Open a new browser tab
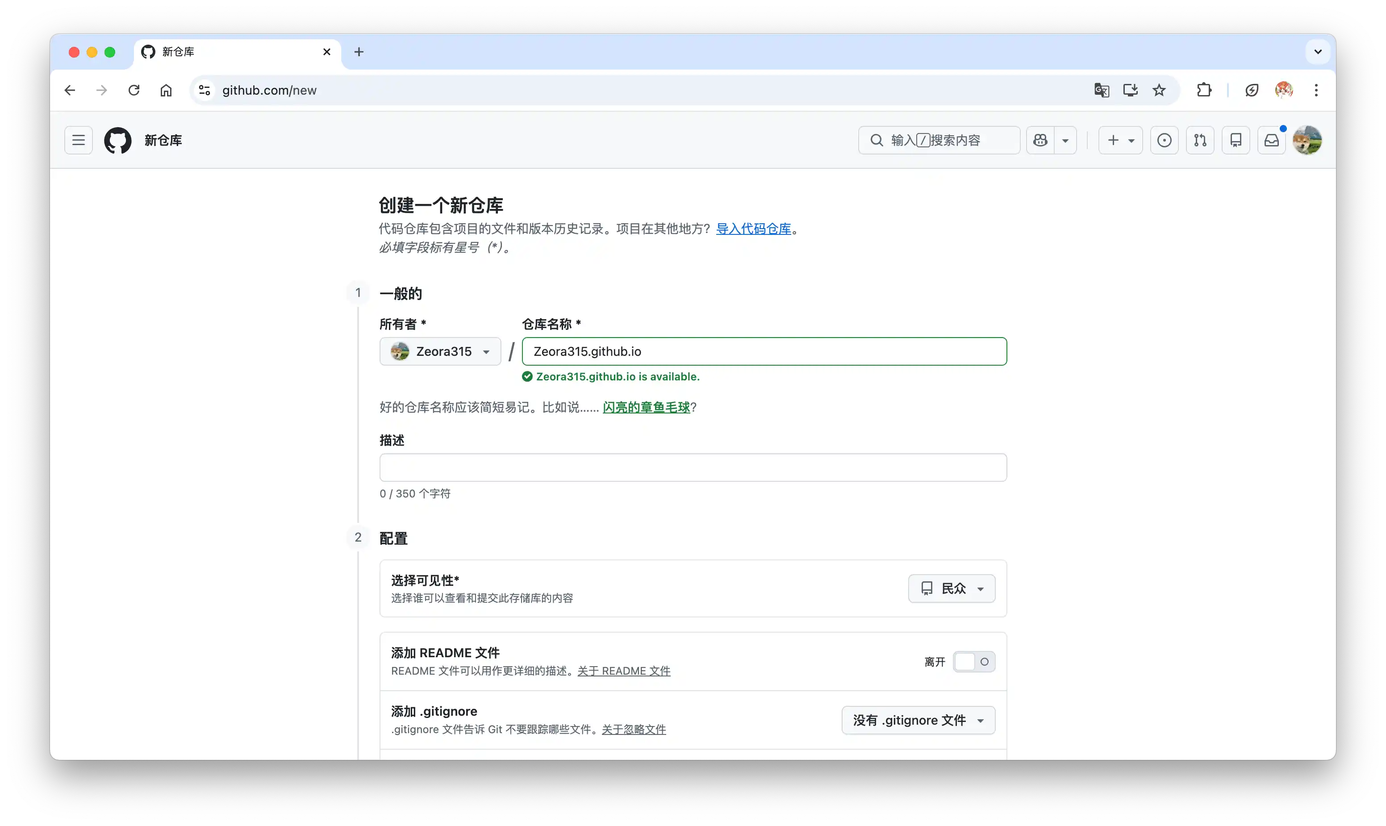The width and height of the screenshot is (1386, 826). click(359, 52)
